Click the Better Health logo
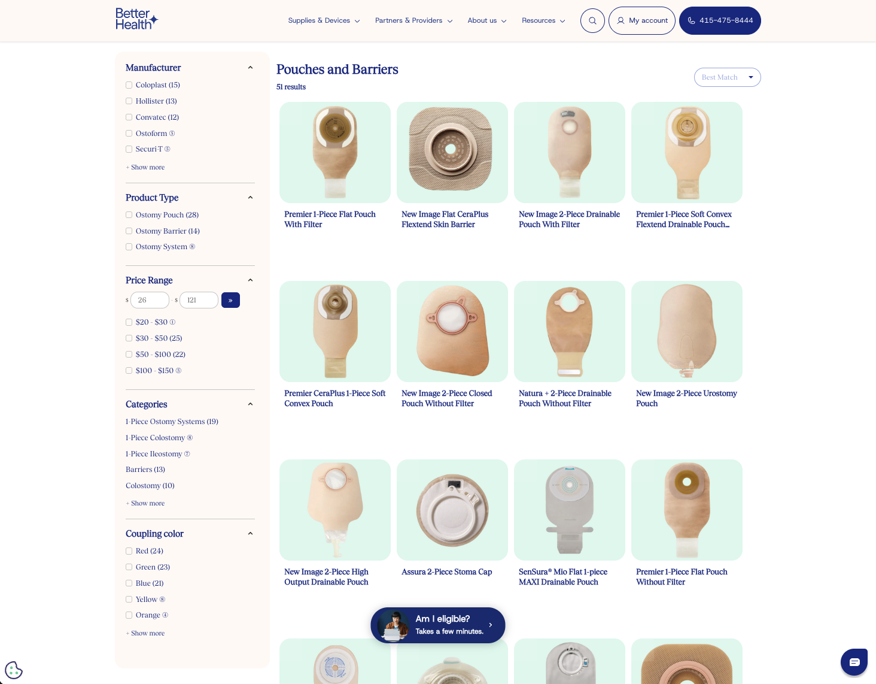This screenshot has height=684, width=876. (x=136, y=19)
